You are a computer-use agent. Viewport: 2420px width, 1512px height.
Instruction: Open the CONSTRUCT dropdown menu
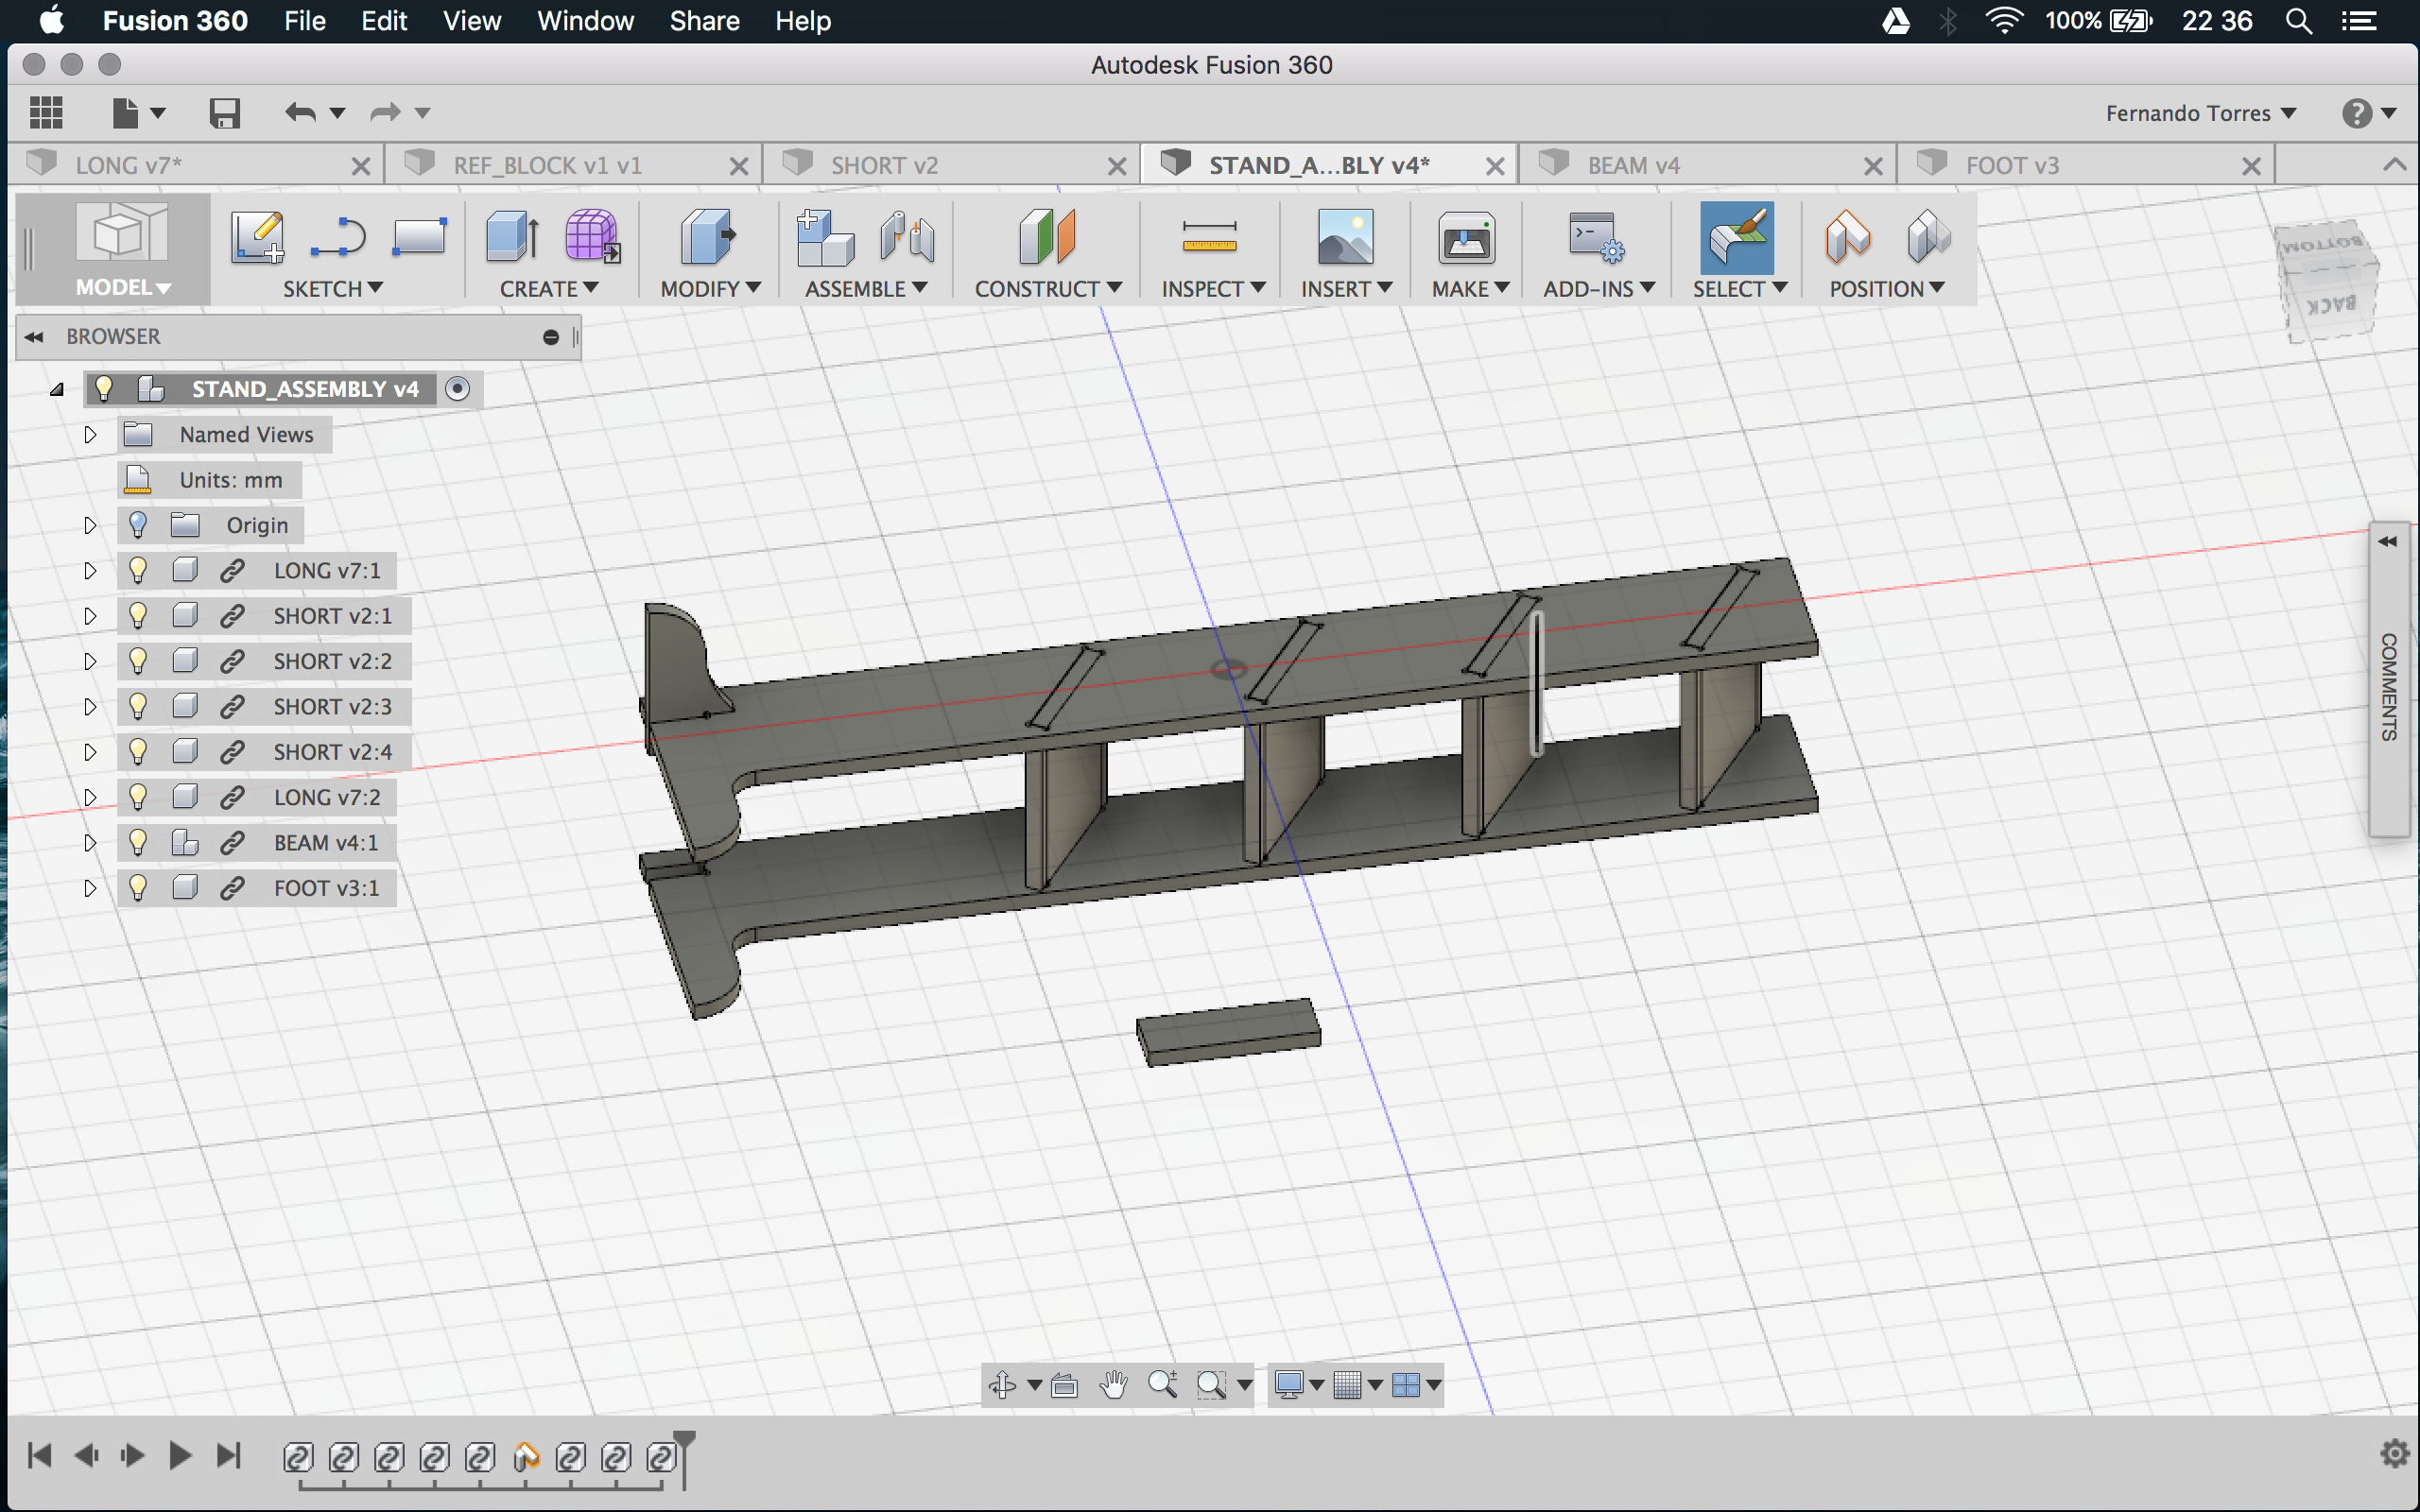click(x=1048, y=289)
